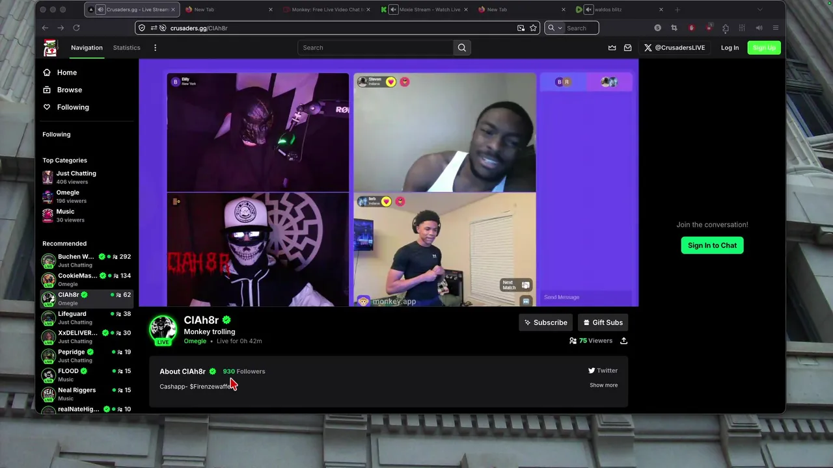Open realNateHig... recommended channel
The height and width of the screenshot is (468, 833).
click(x=87, y=409)
